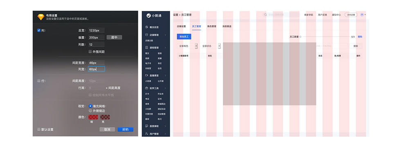The image size is (409, 154).
Task: Click the user avatar icon at top right
Action: (x=362, y=15)
